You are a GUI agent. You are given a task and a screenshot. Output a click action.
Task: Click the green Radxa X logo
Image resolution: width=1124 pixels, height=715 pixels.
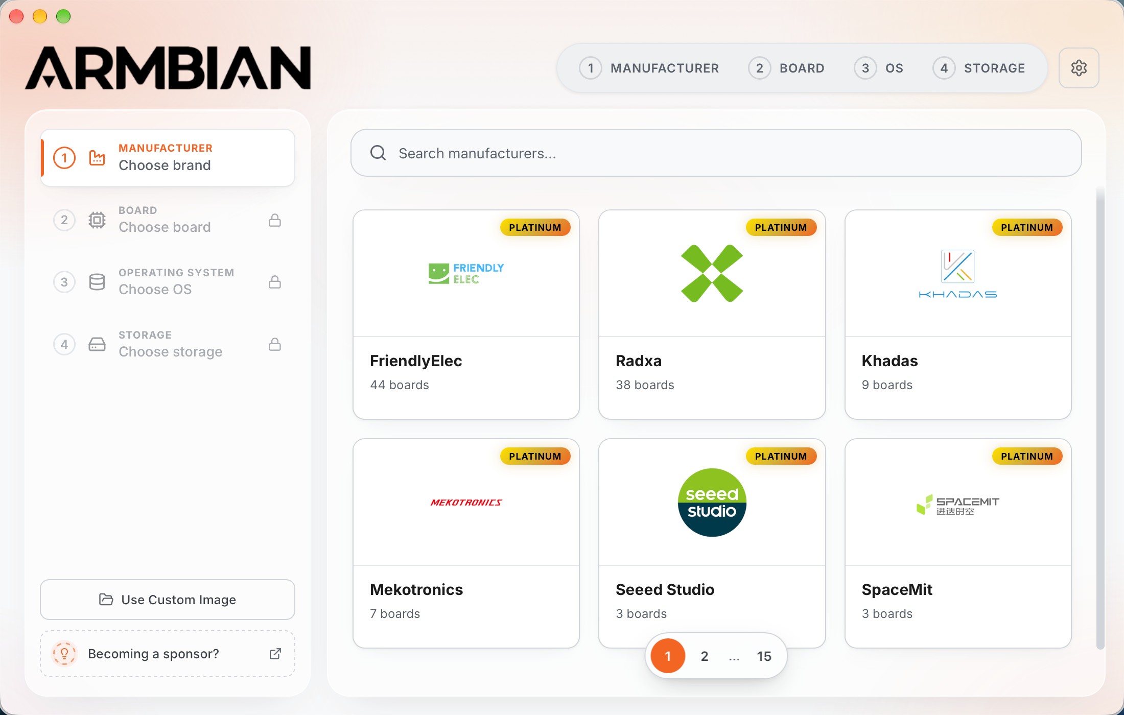712,273
